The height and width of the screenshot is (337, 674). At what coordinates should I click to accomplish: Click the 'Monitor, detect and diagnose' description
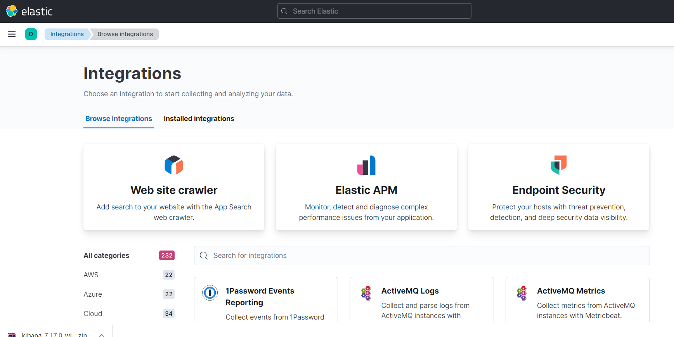click(x=366, y=212)
